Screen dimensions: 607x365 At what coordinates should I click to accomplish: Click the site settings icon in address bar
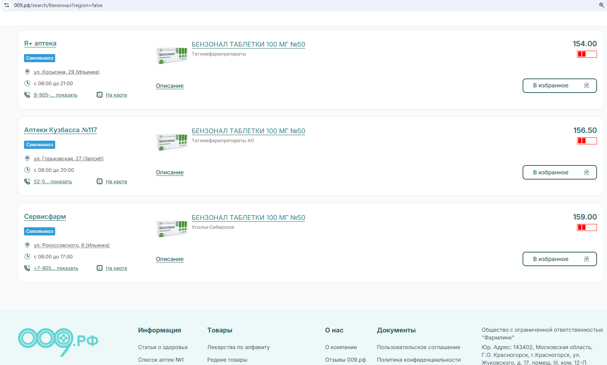7,5
